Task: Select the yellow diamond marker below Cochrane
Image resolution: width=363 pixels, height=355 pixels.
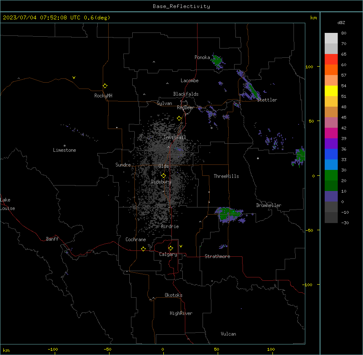Action: [143, 249]
